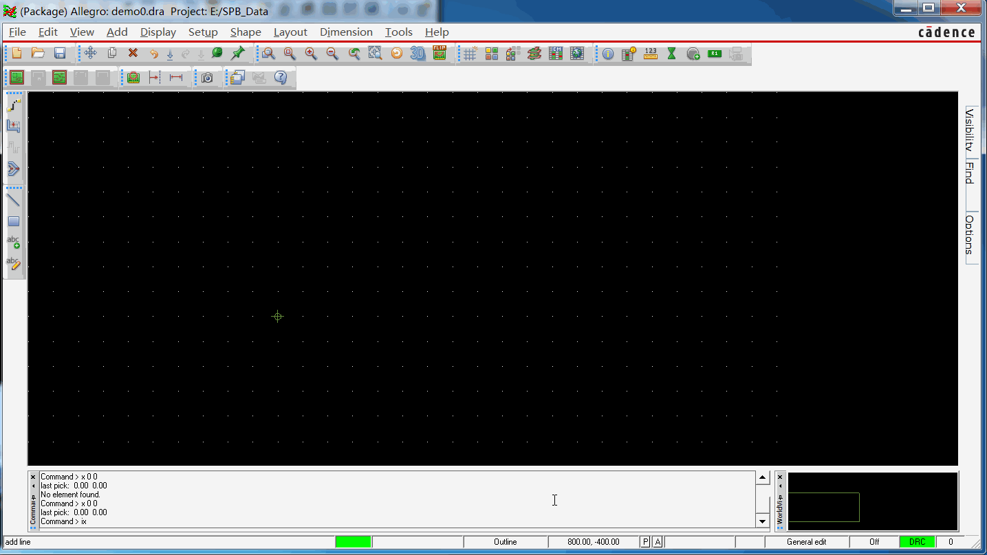Click the Flip design icon
Viewport: 987px width, 555px height.
click(x=440, y=53)
